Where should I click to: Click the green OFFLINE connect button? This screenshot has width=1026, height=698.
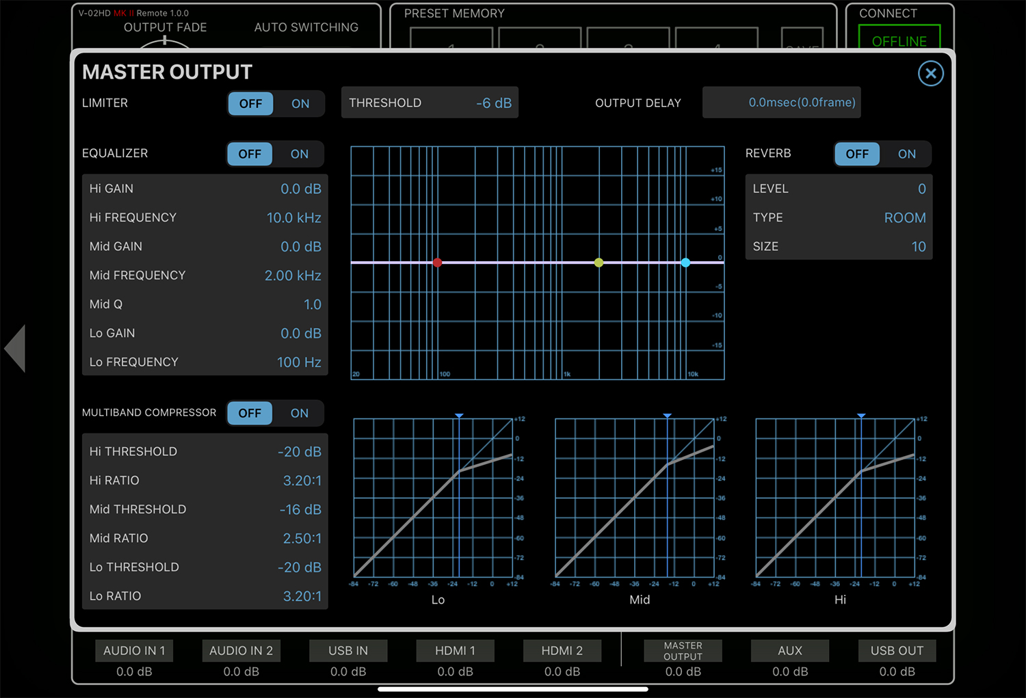[x=899, y=40]
